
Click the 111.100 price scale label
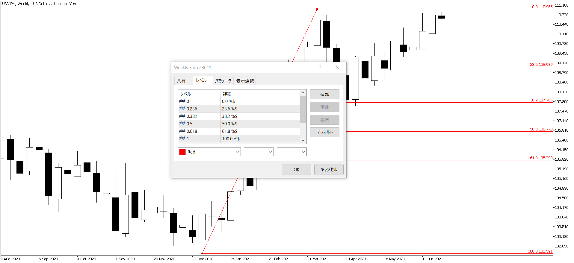coord(561,5)
